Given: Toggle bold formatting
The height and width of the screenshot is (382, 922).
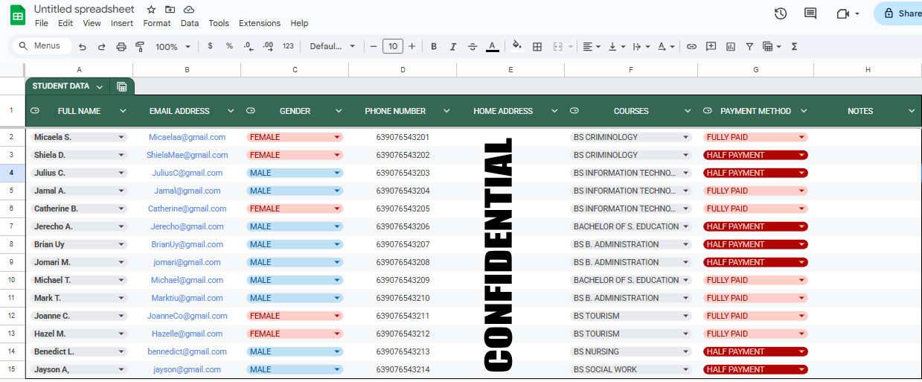Looking at the screenshot, I should pyautogui.click(x=434, y=46).
